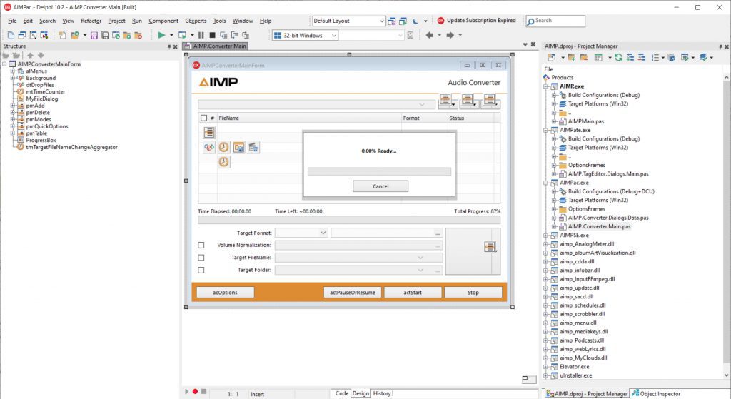This screenshot has height=399, width=731.
Task: Click the Save file toolbar icon
Action: click(94, 36)
